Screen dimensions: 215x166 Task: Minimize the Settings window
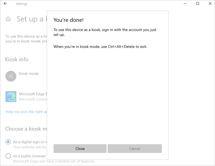(185, 4)
